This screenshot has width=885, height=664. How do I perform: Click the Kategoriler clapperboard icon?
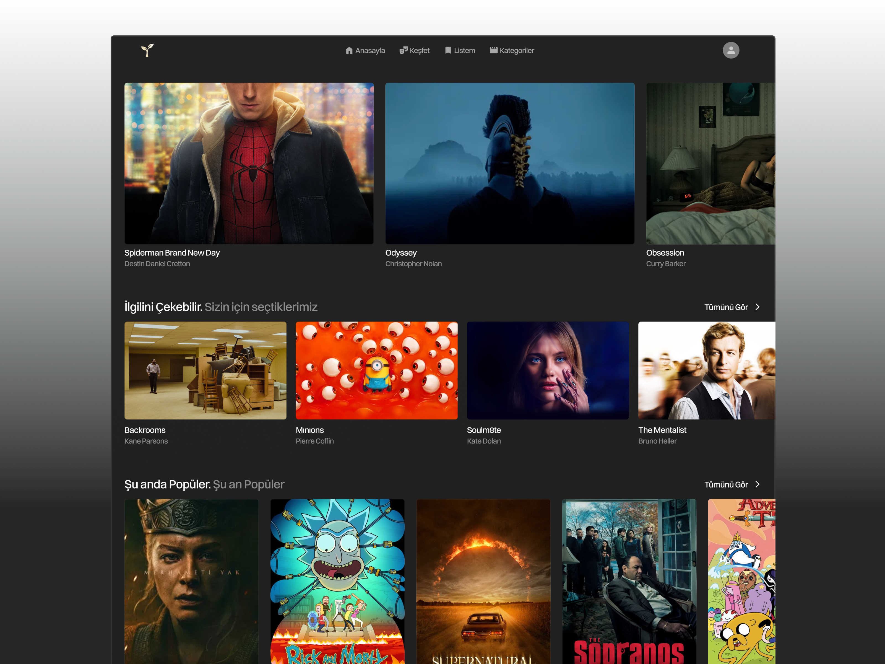point(494,50)
